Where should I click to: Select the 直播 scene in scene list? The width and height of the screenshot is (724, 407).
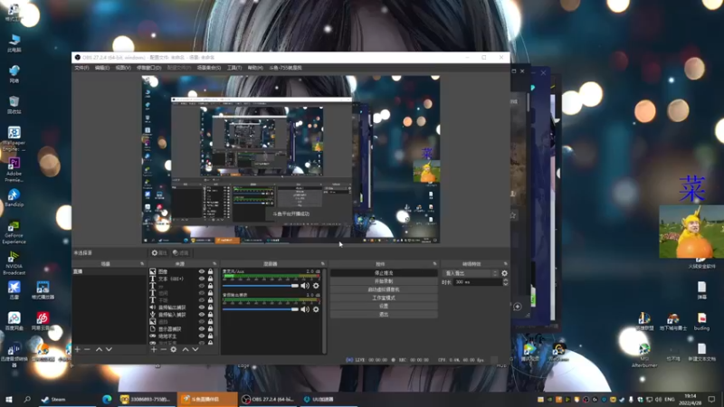tap(110, 272)
